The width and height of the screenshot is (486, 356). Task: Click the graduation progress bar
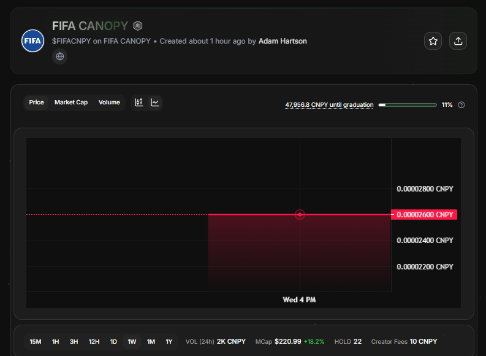[x=408, y=105]
